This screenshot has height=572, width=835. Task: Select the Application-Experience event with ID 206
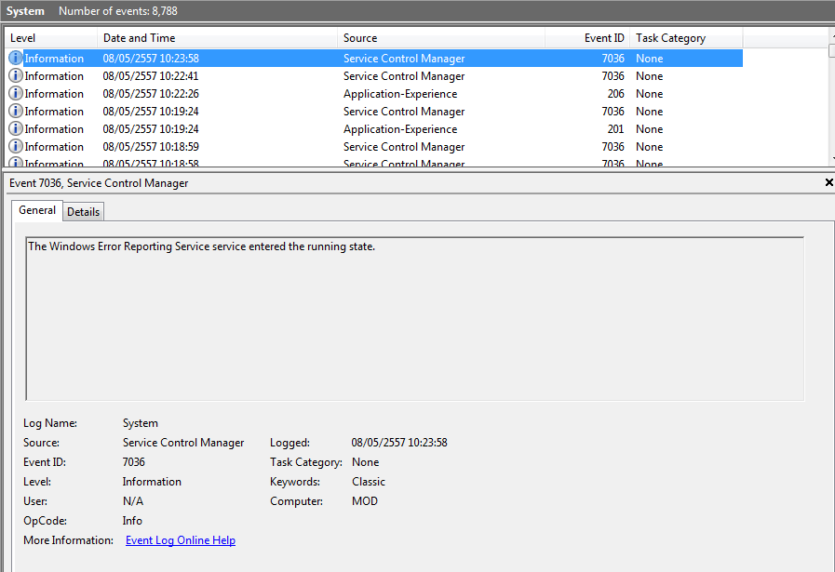point(400,94)
